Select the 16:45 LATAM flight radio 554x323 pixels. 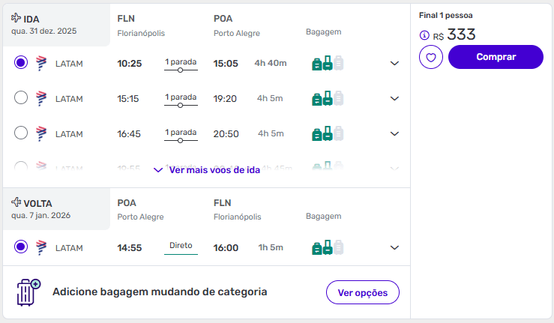[x=21, y=133]
